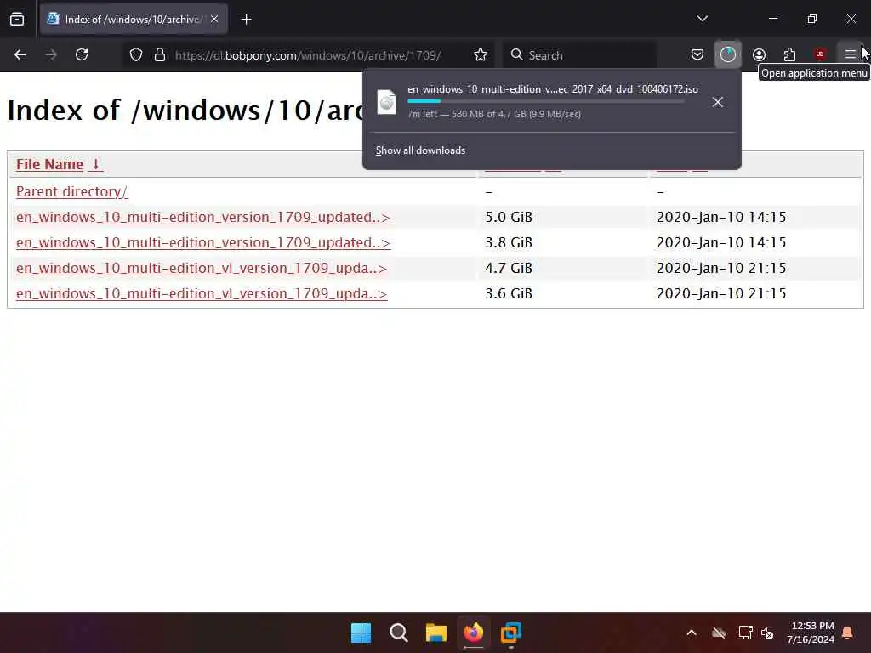This screenshot has height=653, width=871.
Task: Save page to Pocket
Action: [697, 54]
